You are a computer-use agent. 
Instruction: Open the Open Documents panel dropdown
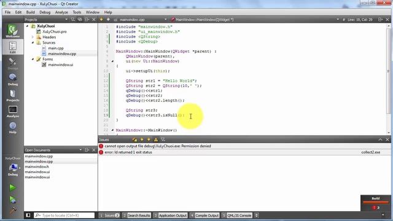coord(80,150)
